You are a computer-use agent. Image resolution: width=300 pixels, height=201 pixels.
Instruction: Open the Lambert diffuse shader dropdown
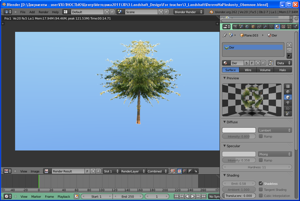click(275, 130)
